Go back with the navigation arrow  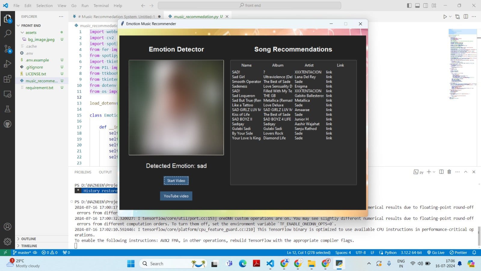coord(143,5)
